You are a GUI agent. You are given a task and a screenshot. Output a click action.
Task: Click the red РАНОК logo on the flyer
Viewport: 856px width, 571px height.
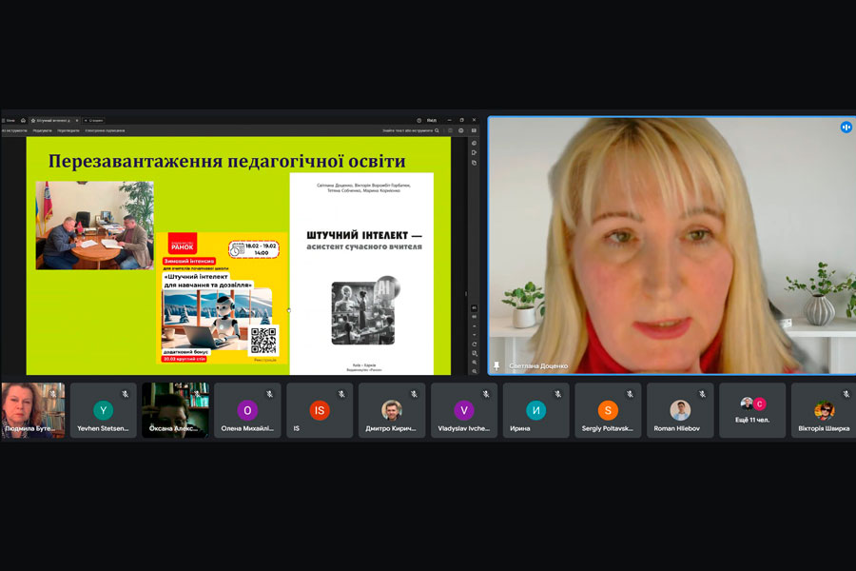(x=183, y=245)
